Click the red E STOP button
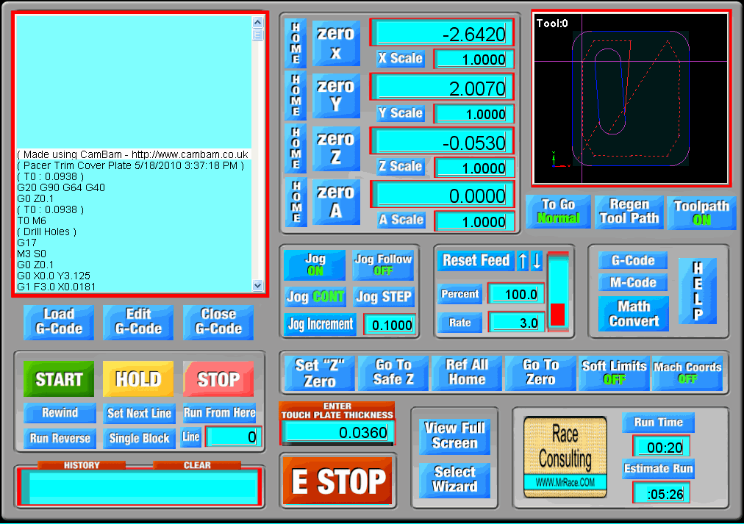Viewport: 744px width, 524px height. point(338,481)
